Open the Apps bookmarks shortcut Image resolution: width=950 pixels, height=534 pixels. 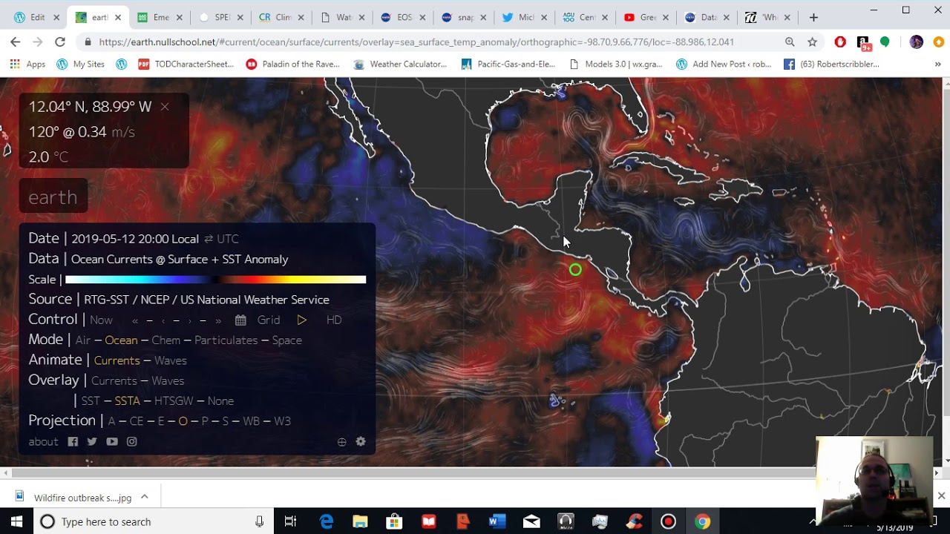point(27,65)
